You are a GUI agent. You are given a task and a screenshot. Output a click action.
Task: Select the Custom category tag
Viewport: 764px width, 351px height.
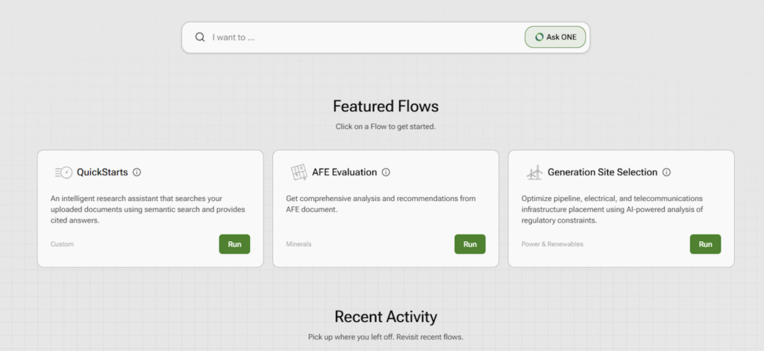click(62, 244)
